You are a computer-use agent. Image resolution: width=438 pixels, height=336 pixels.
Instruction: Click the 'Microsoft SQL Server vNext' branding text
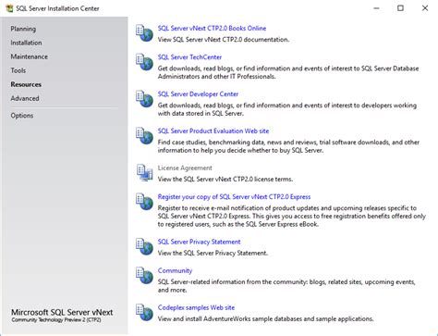click(62, 312)
